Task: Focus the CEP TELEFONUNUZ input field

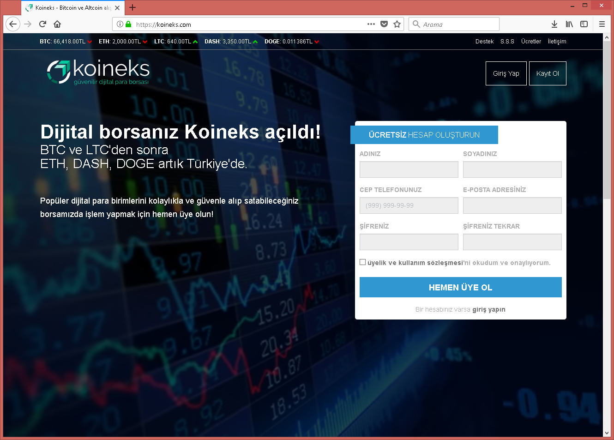Action: pyautogui.click(x=409, y=205)
